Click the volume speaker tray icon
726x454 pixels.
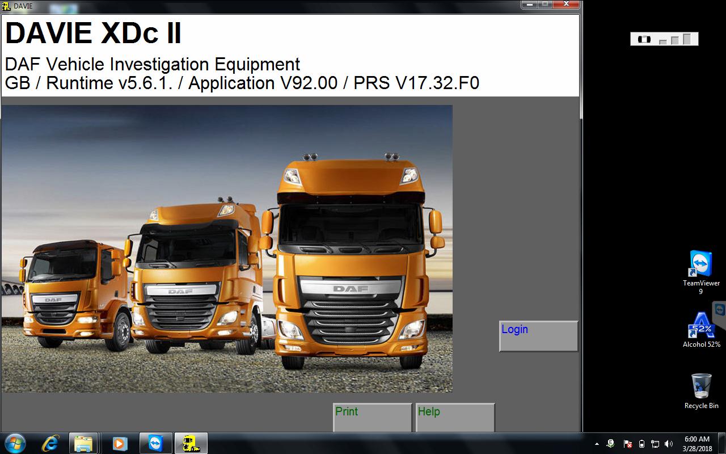pyautogui.click(x=669, y=444)
